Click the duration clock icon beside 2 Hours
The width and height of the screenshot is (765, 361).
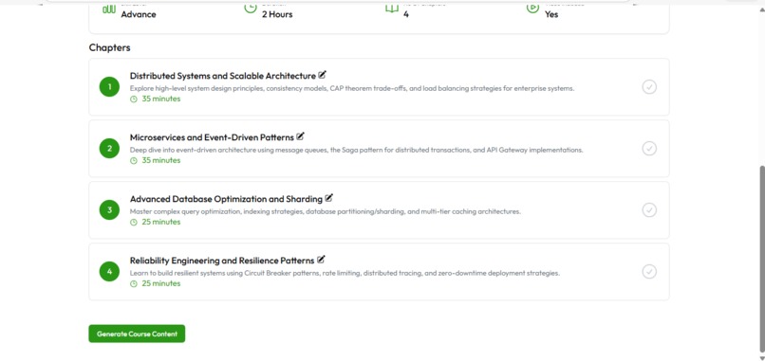(251, 8)
